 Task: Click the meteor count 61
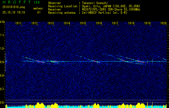pos(39,12)
